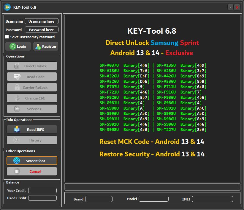Image resolution: width=244 pixels, height=210 pixels.
Task: Select the Read Code operation
Action: pyautogui.click(x=32, y=77)
